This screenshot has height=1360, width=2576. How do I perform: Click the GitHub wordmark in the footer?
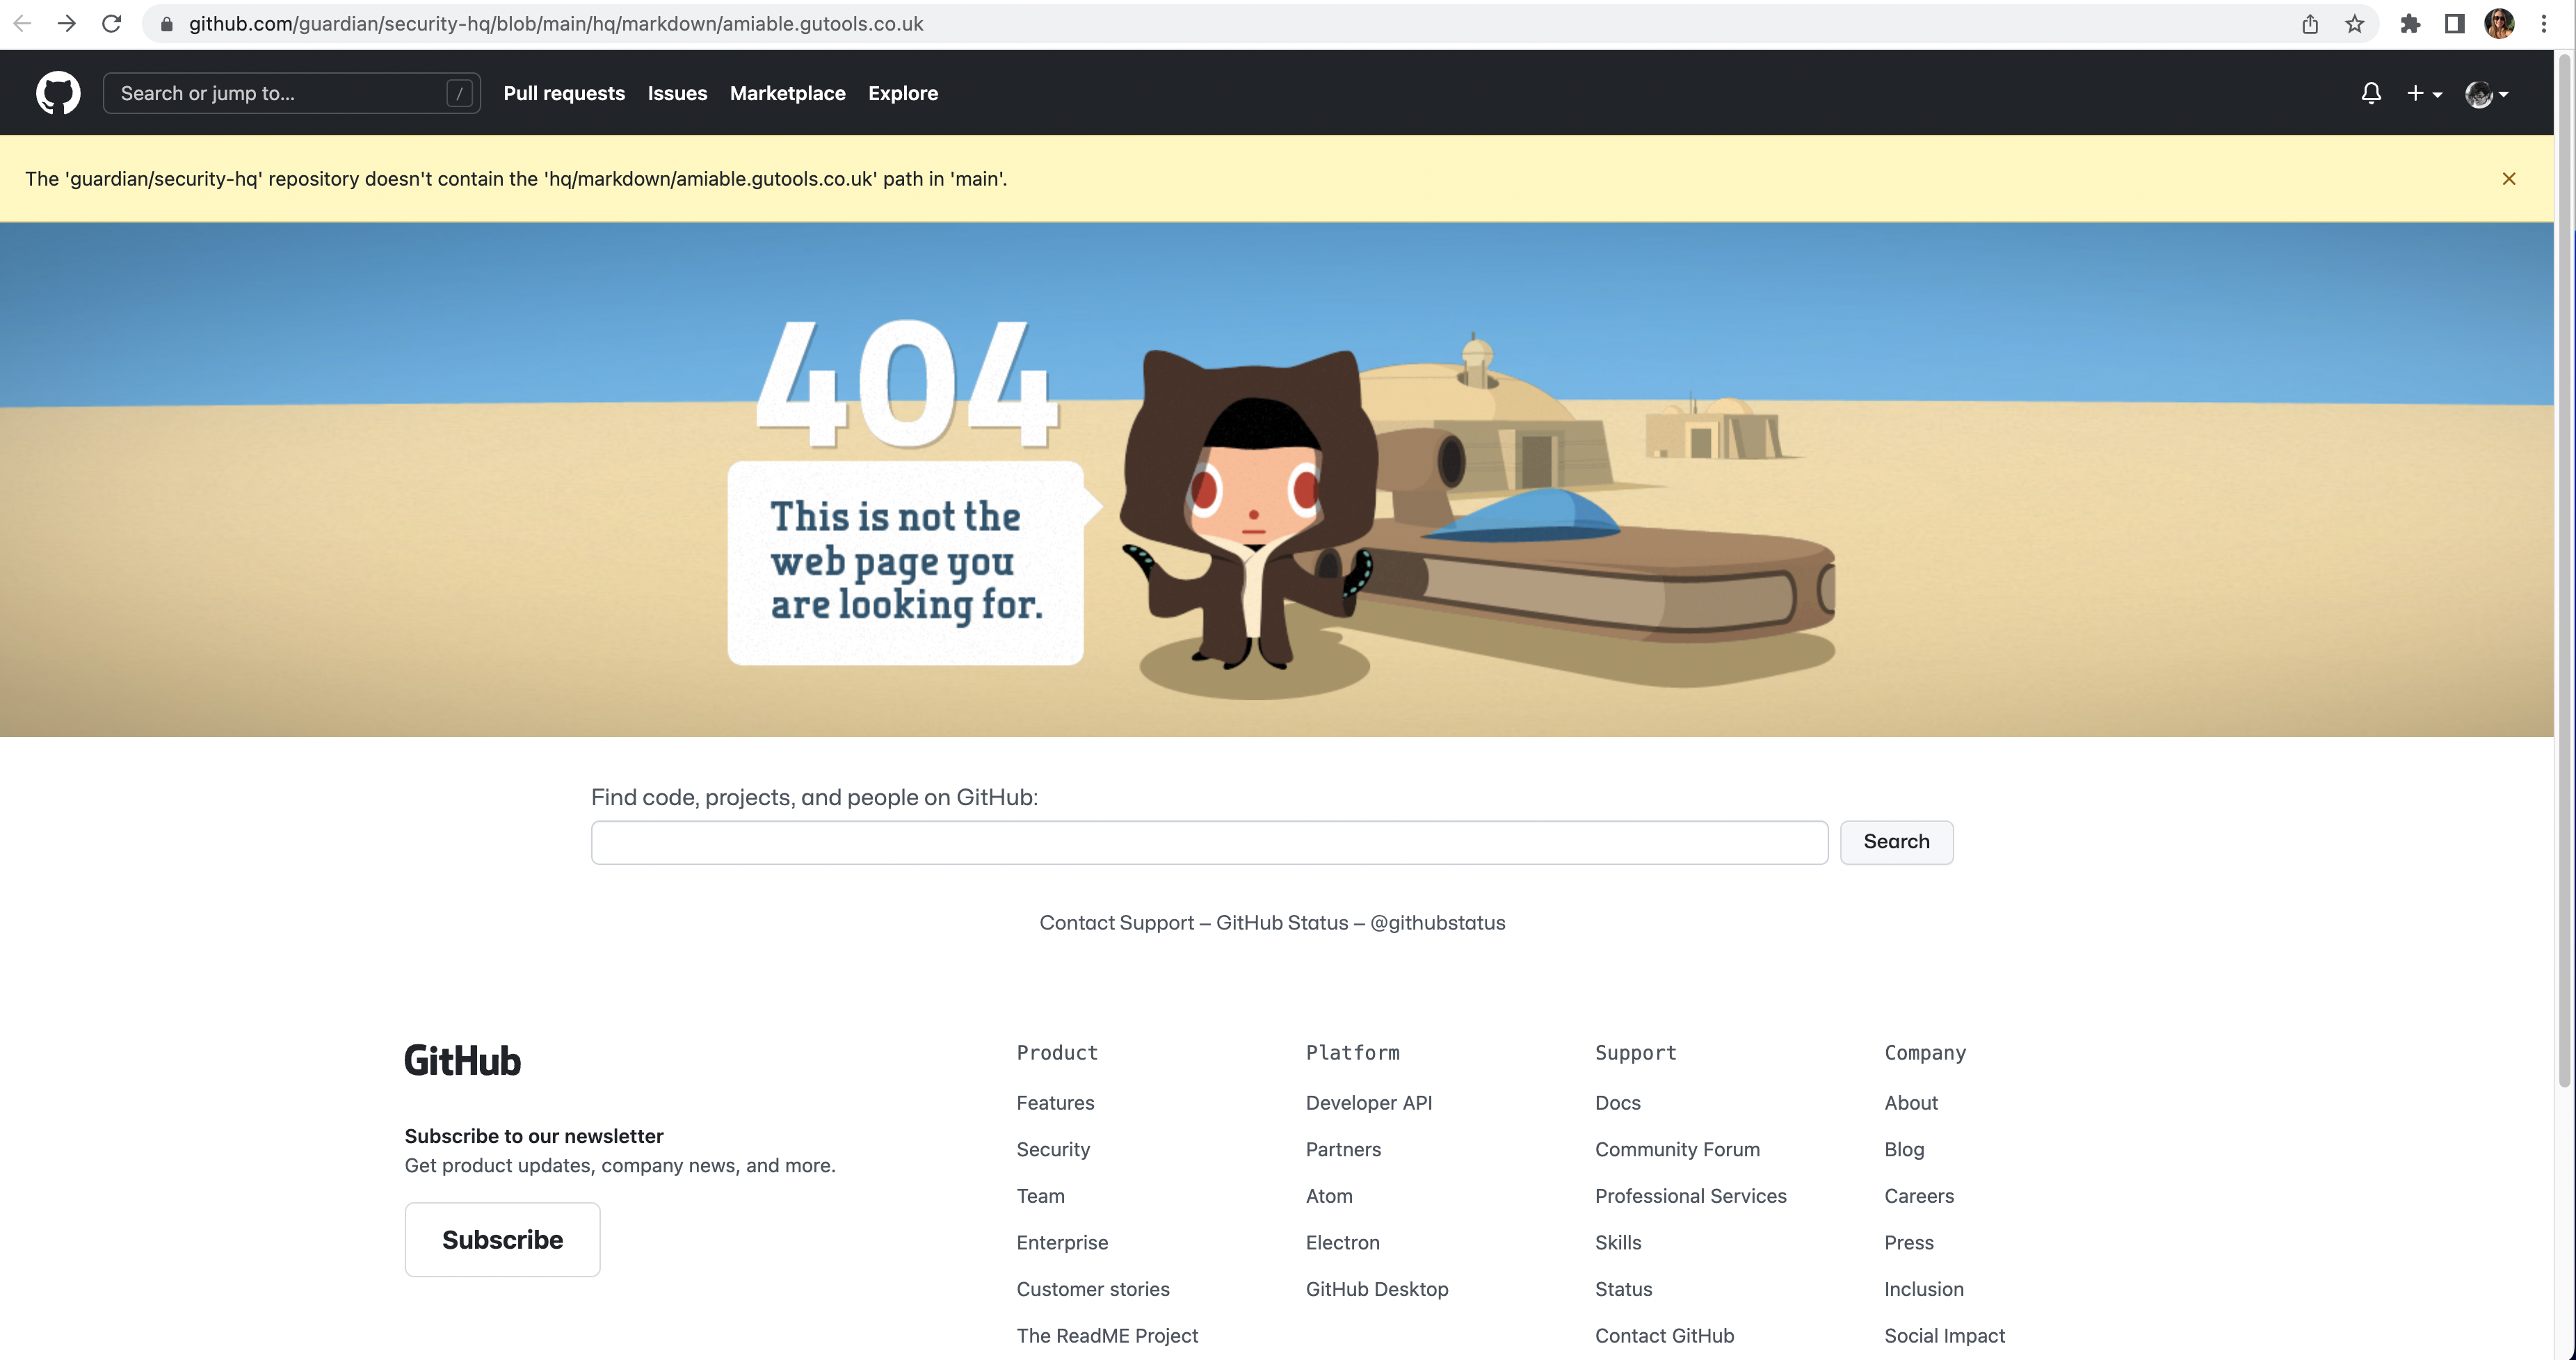[x=462, y=1061]
